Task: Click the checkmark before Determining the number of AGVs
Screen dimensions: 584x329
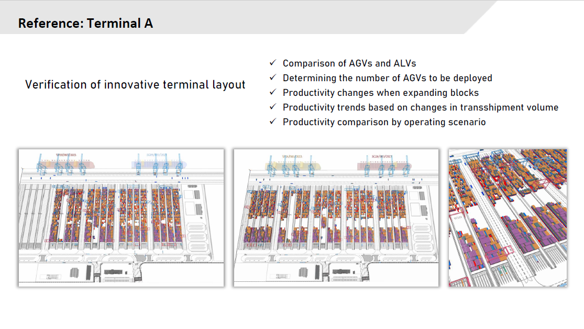Action: [x=272, y=78]
